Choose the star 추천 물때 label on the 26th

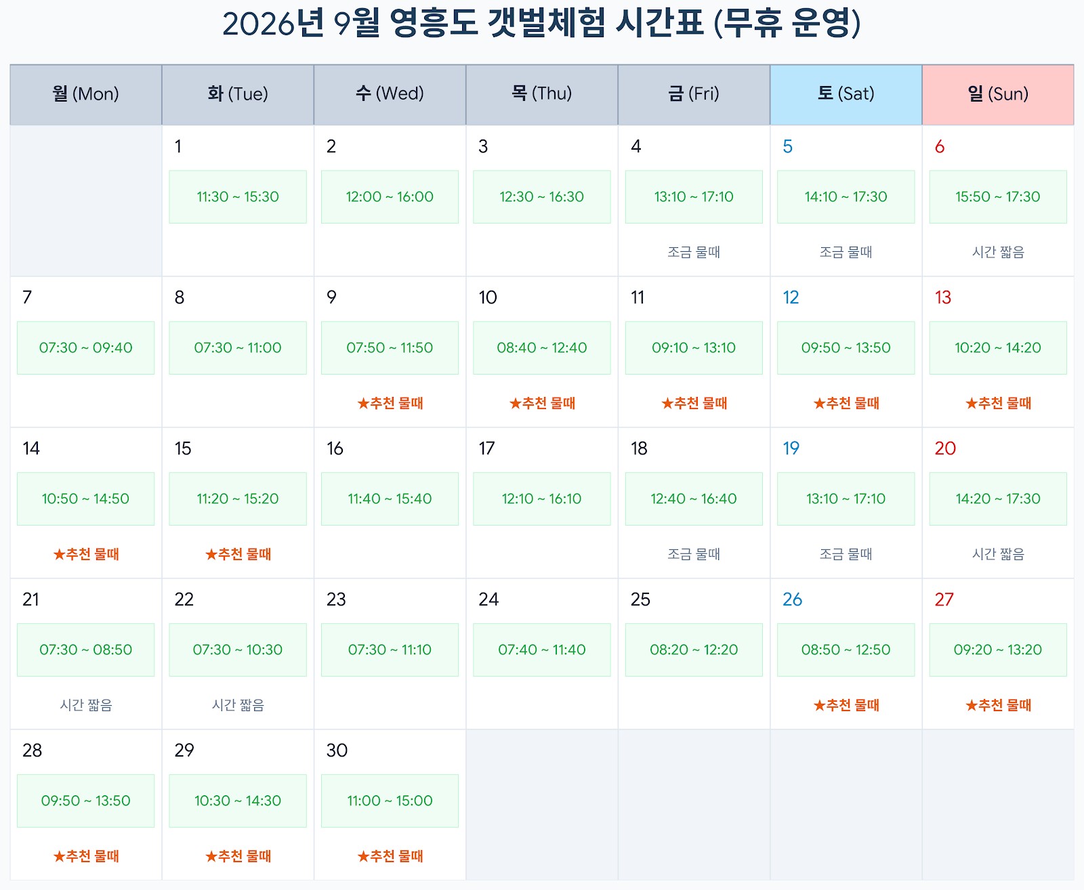click(846, 706)
